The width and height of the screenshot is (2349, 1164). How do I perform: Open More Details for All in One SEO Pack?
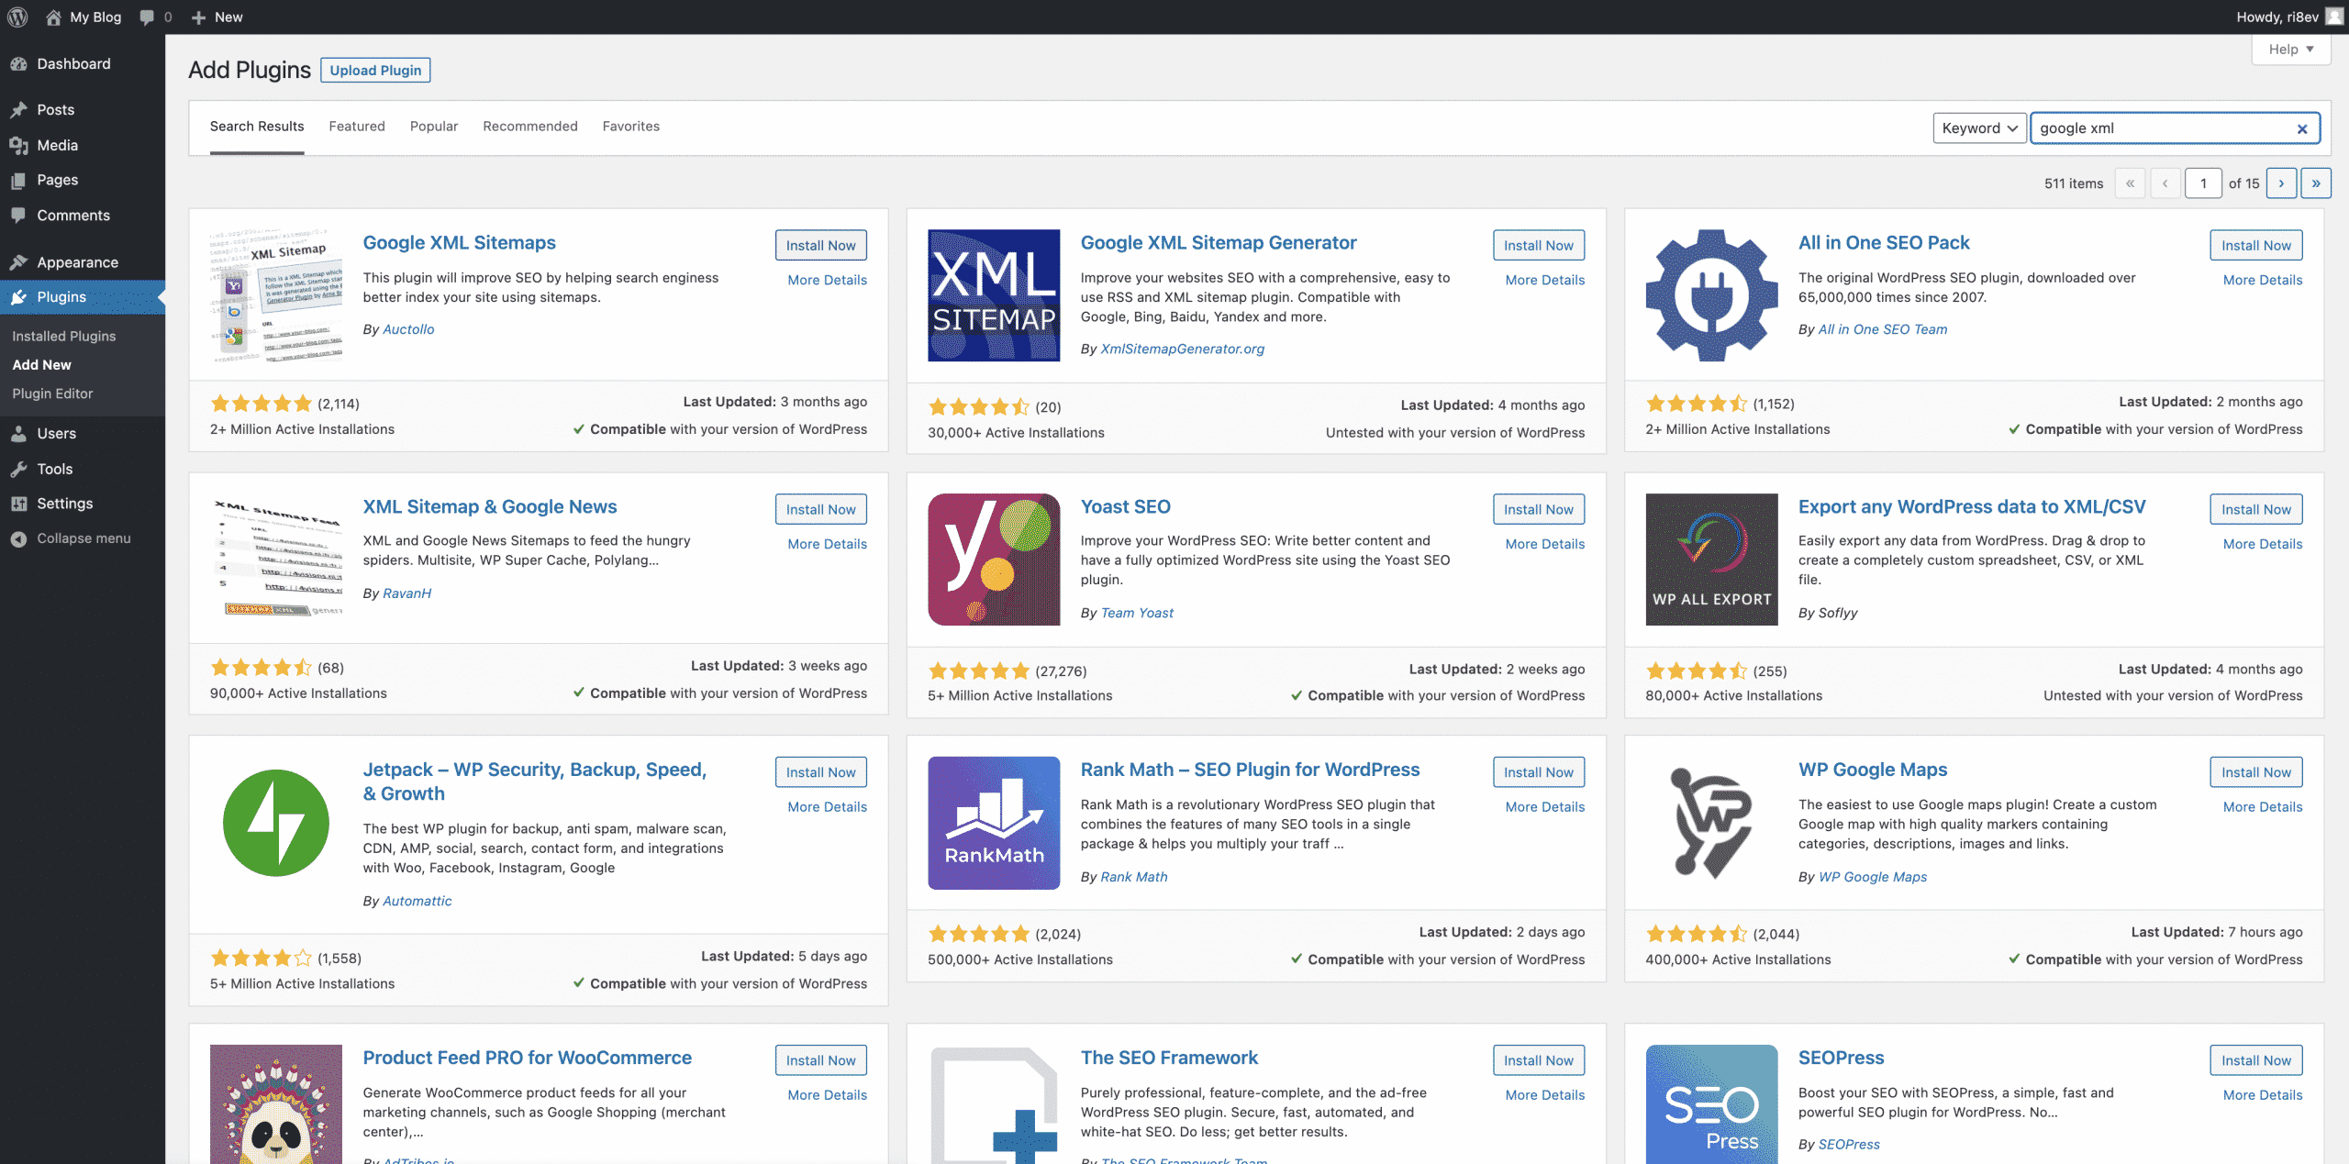(x=2263, y=280)
